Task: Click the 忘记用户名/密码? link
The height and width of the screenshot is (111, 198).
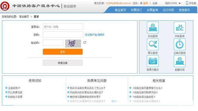Action: 94,35
